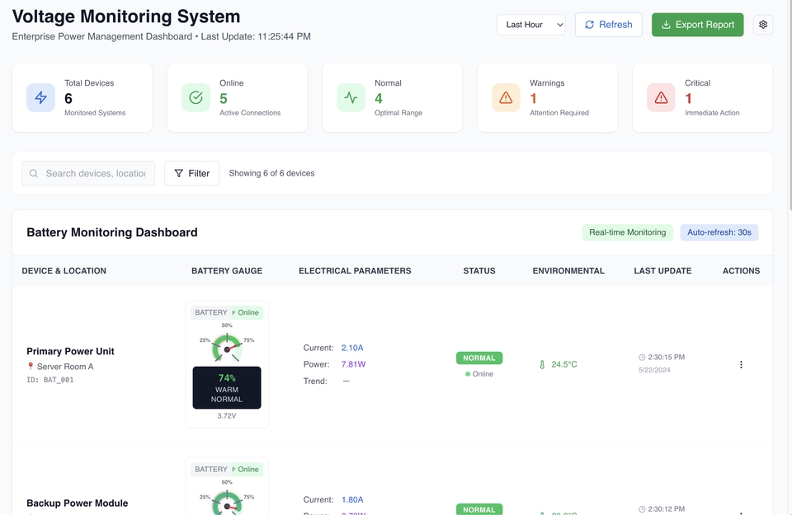Click the checkmark Online icon
The width and height of the screenshot is (792, 515).
pos(196,97)
